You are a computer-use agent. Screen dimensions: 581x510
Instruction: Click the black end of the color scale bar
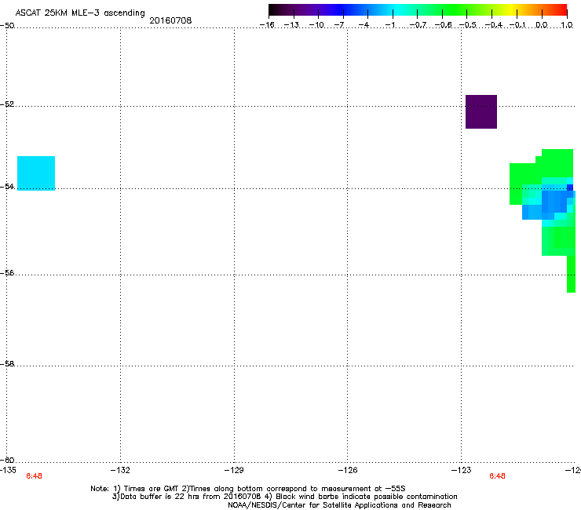(272, 10)
